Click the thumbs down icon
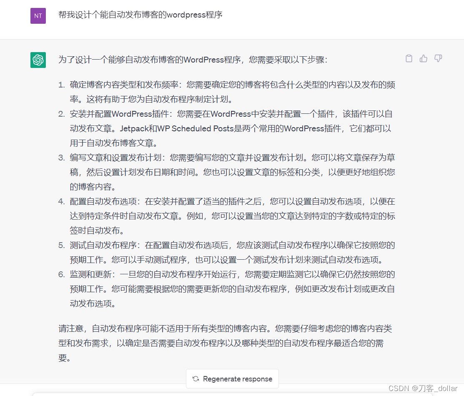The height and width of the screenshot is (396, 464). 438,59
